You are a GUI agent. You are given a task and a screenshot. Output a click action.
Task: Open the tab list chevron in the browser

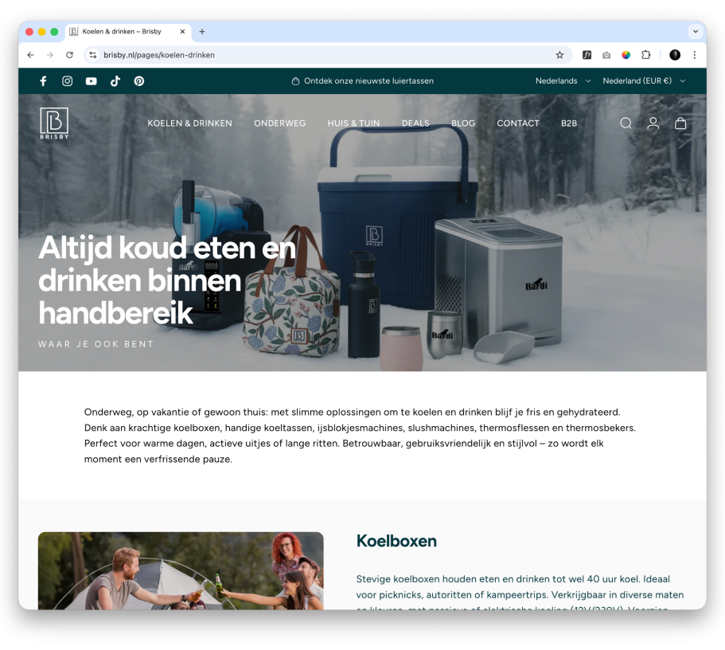695,32
